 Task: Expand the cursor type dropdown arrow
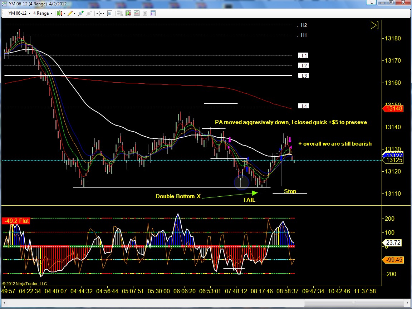pyautogui.click(x=103, y=13)
